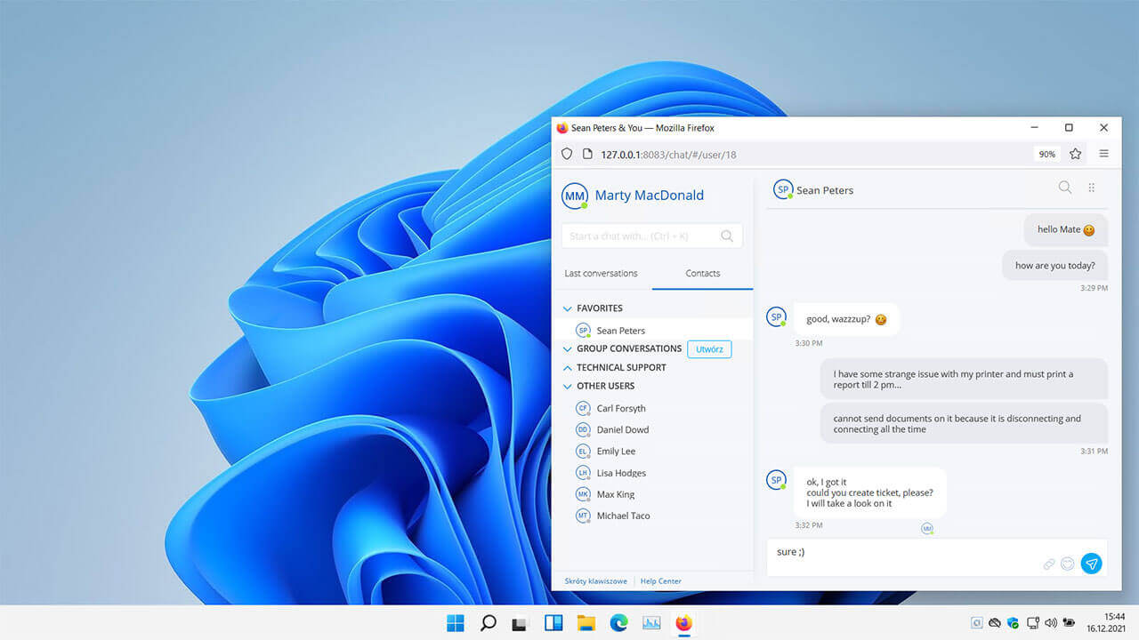
Task: Click the 'good, wazzzup?' message
Action: tap(846, 319)
